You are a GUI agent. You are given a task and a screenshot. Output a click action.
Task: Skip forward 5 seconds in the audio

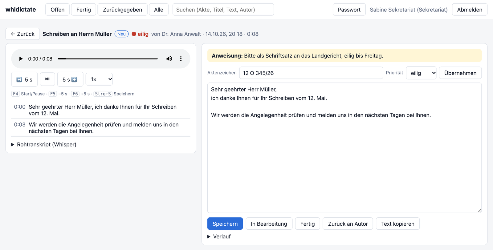[x=70, y=79]
